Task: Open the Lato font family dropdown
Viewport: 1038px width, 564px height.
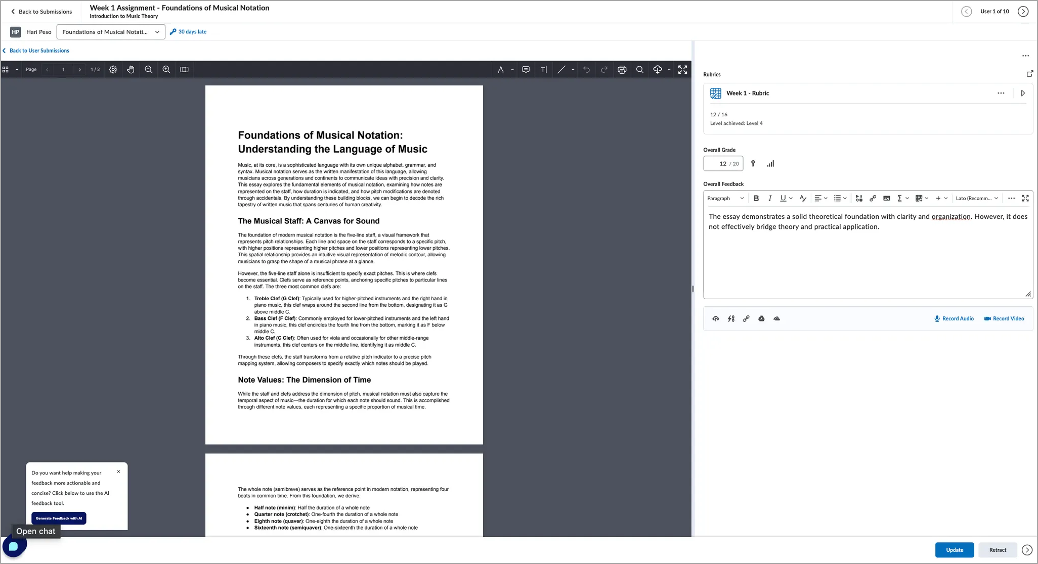Action: 976,199
